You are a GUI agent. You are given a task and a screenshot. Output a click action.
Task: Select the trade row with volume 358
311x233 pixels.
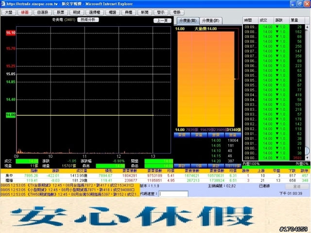[x=274, y=56]
